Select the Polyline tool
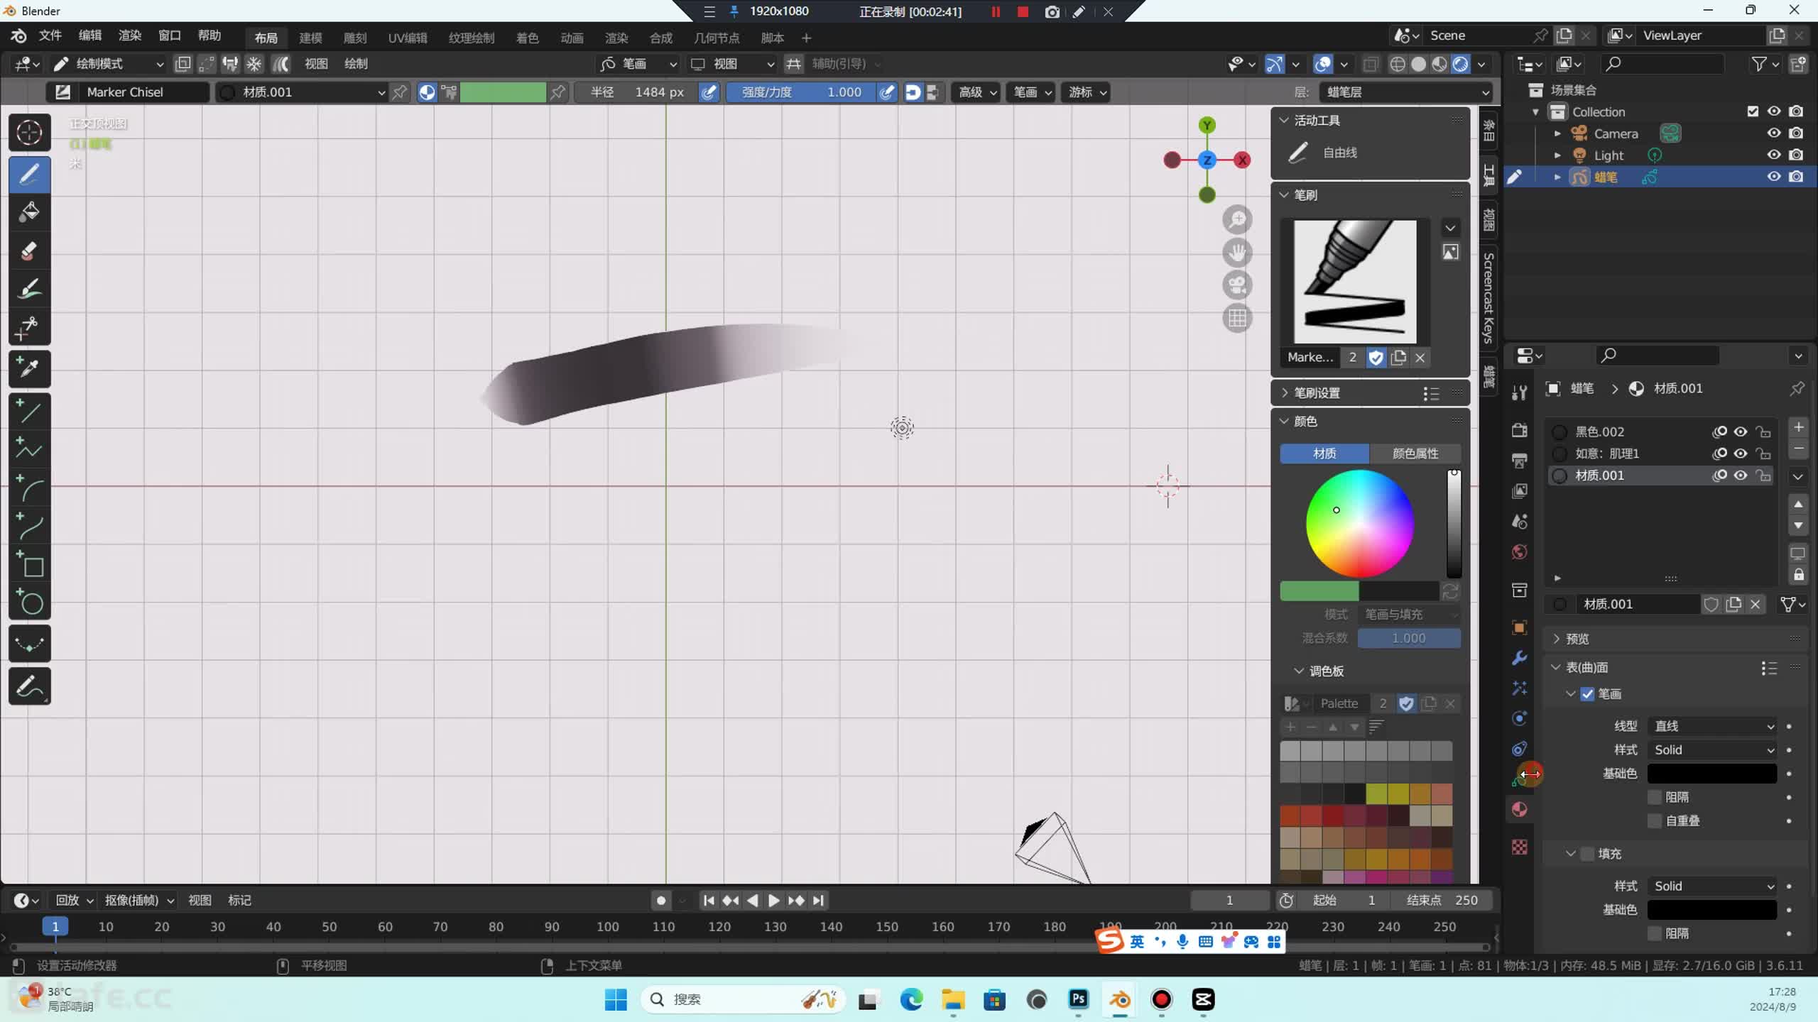This screenshot has height=1022, width=1818. (29, 449)
